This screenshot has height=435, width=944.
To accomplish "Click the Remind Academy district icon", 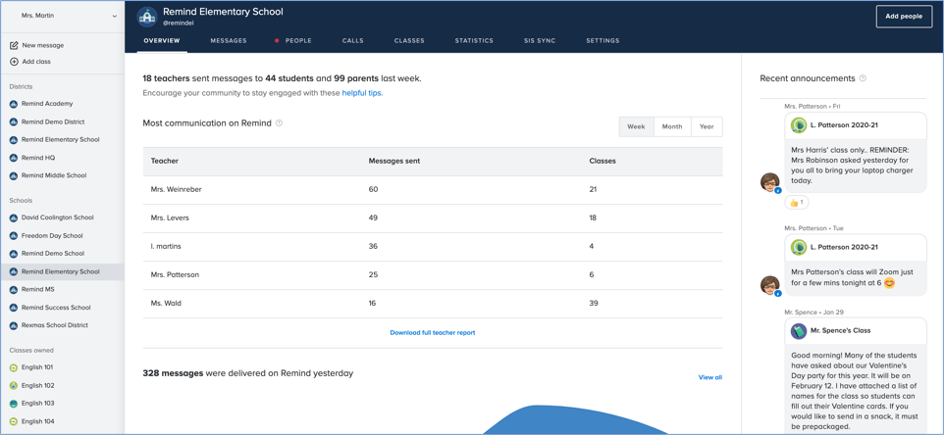I will pos(14,104).
